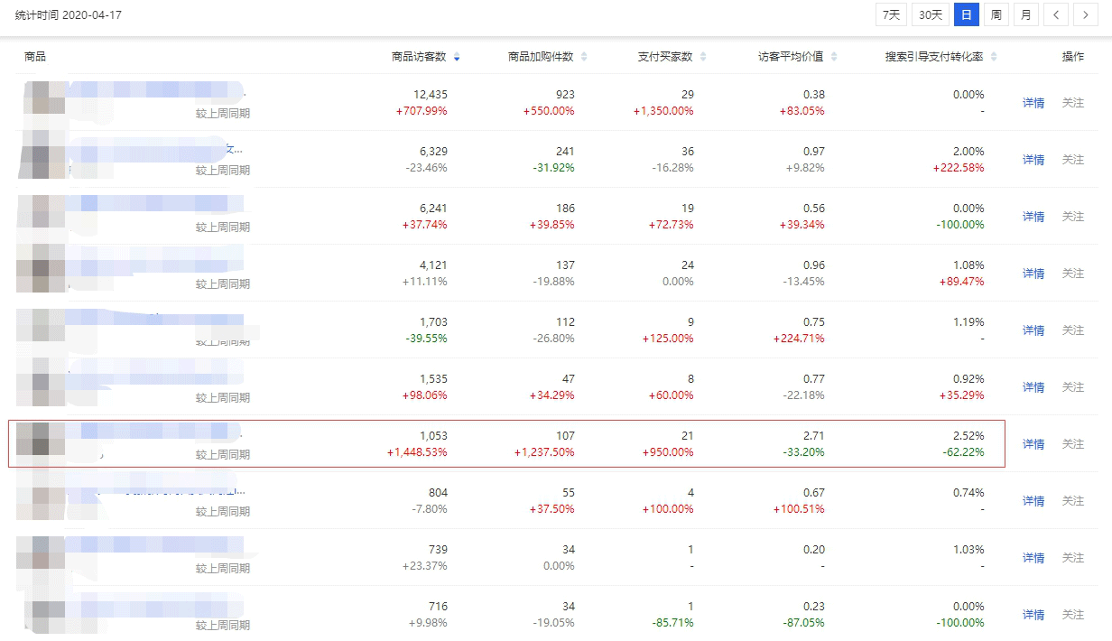Switch to the 月 monthly view
1112x641 pixels.
click(1025, 14)
